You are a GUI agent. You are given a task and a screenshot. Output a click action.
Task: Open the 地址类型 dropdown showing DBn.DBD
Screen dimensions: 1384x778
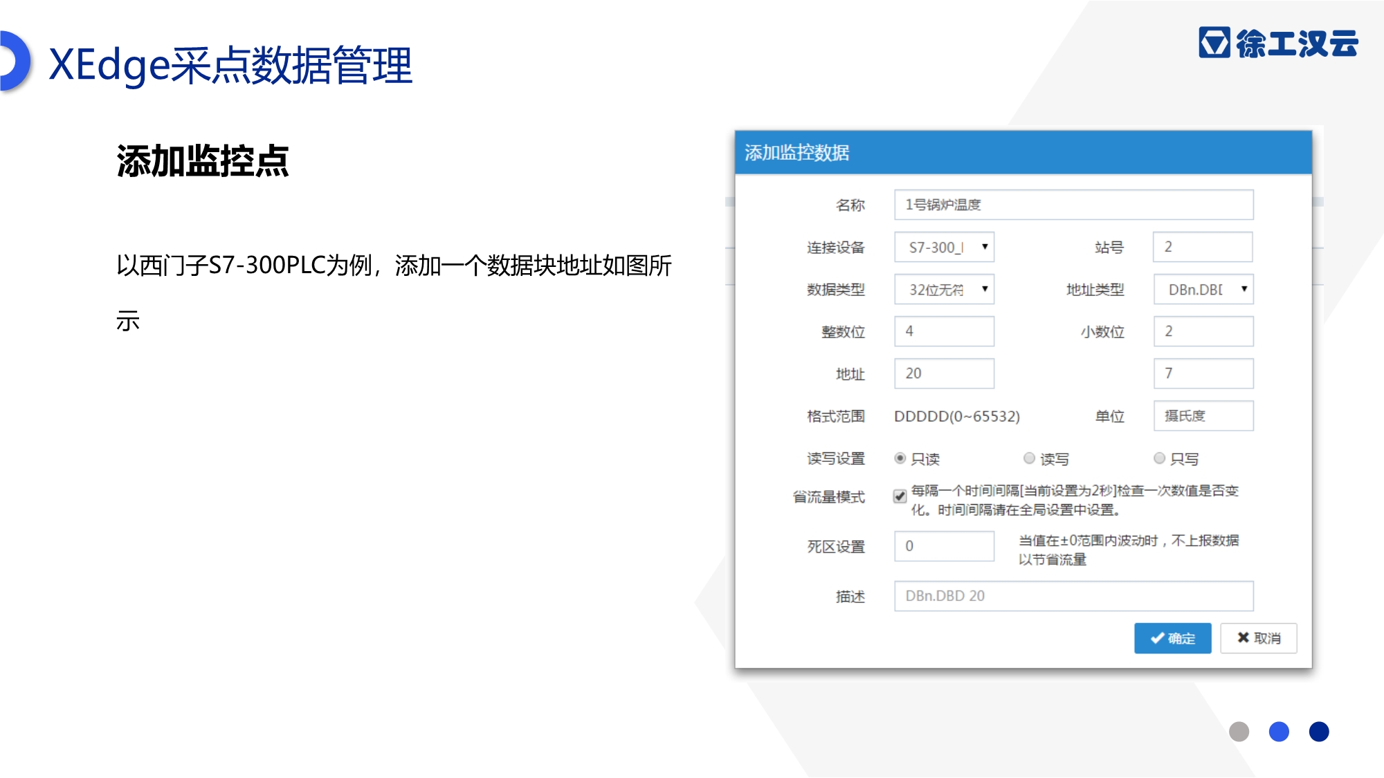tap(1203, 289)
